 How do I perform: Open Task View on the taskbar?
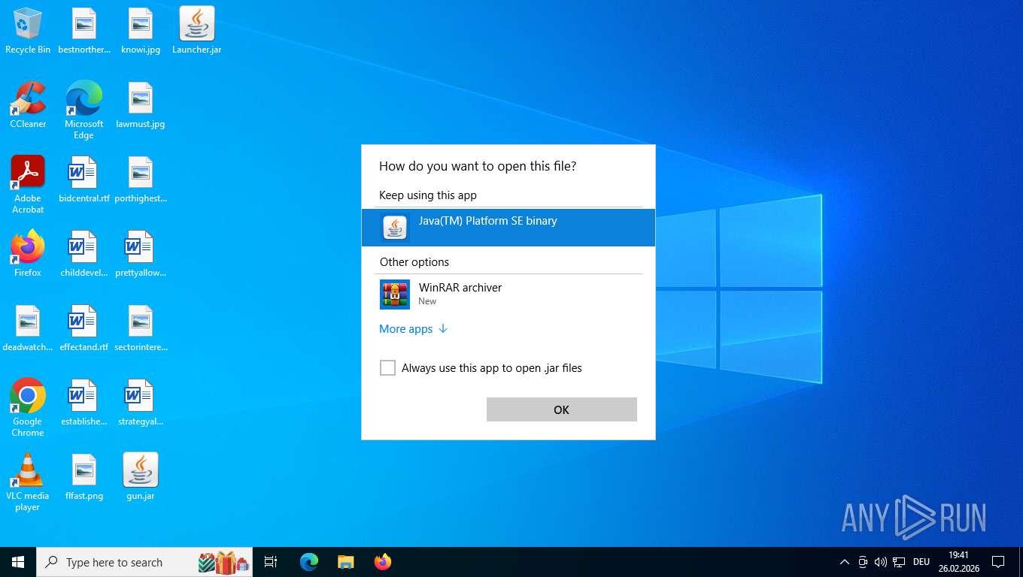point(271,562)
